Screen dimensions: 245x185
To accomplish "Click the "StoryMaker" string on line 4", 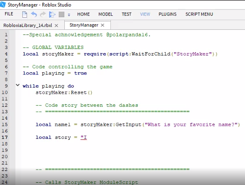I will tap(193, 54).
